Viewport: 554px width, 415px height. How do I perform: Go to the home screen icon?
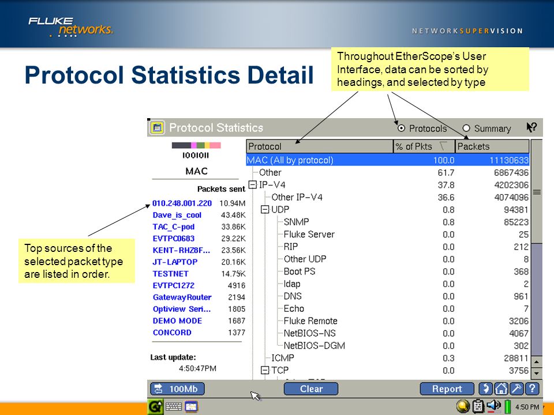tap(501, 388)
